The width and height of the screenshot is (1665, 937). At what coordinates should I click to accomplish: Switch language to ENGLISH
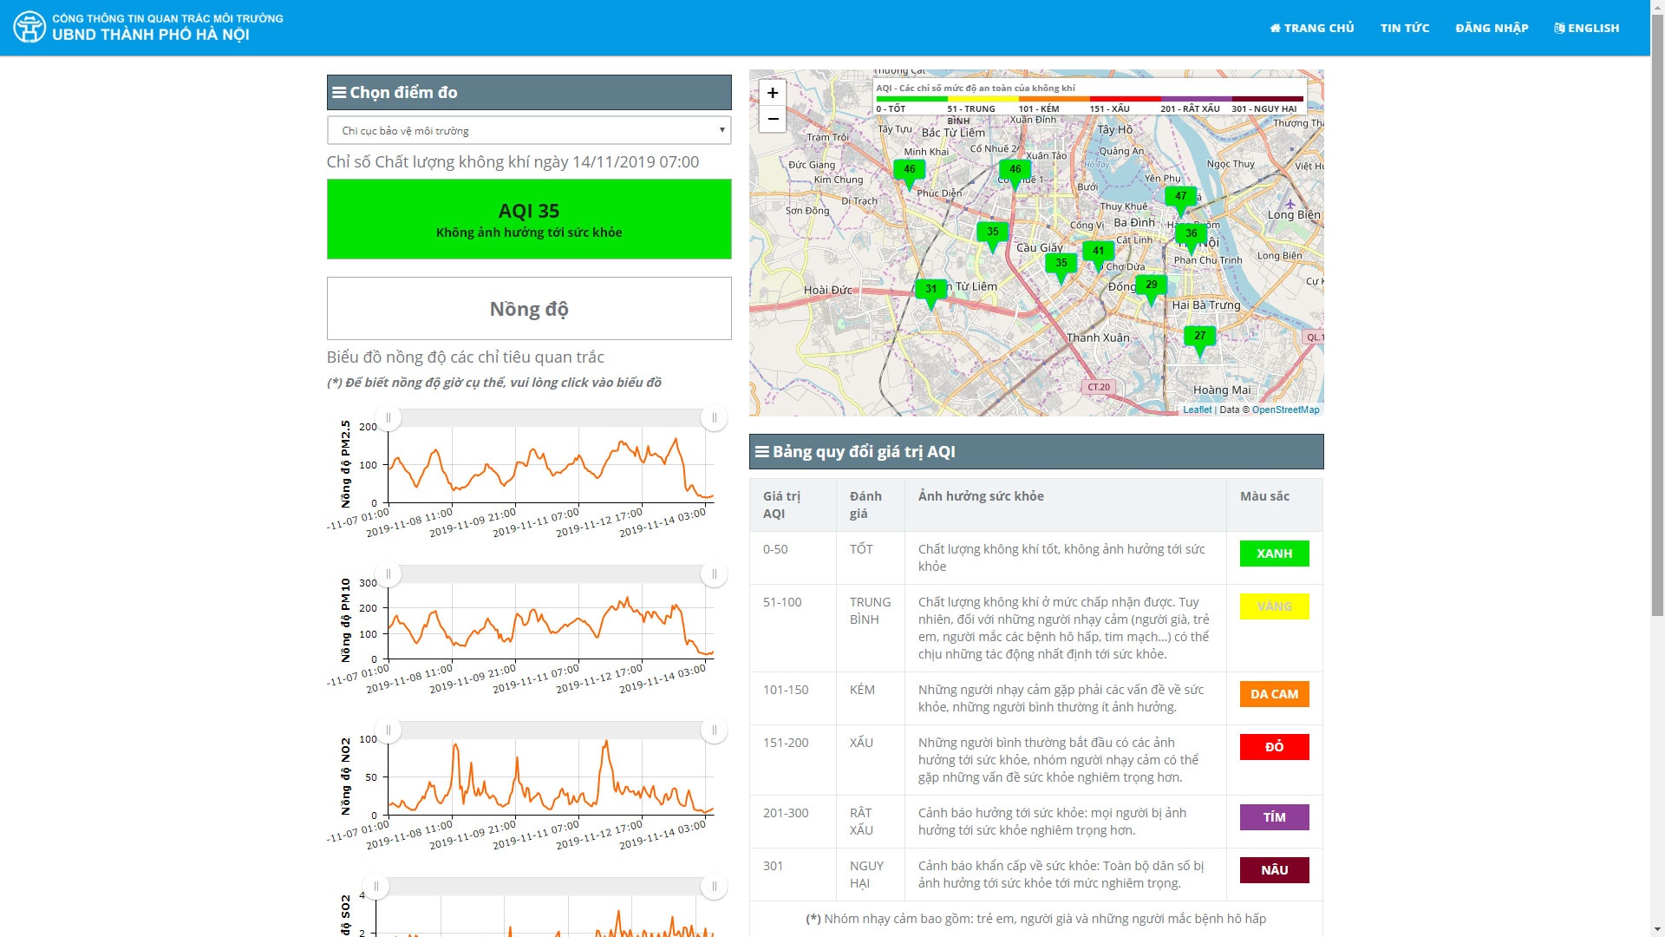point(1587,28)
